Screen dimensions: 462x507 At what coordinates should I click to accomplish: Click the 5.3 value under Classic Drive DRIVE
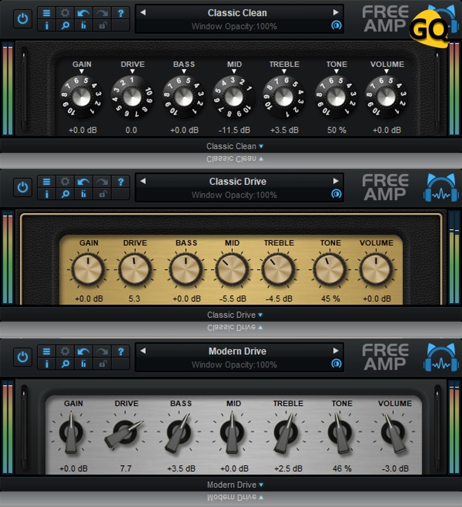(x=135, y=299)
